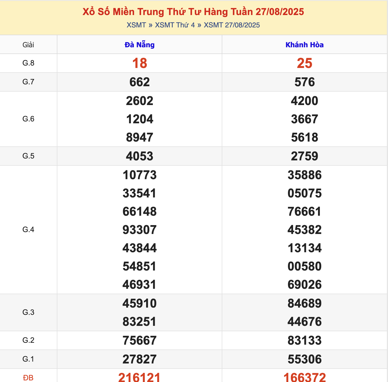
Task: Click G.4 number 93307
Action: pyautogui.click(x=139, y=230)
